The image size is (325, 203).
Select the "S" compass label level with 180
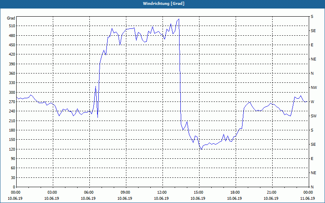click(312, 130)
